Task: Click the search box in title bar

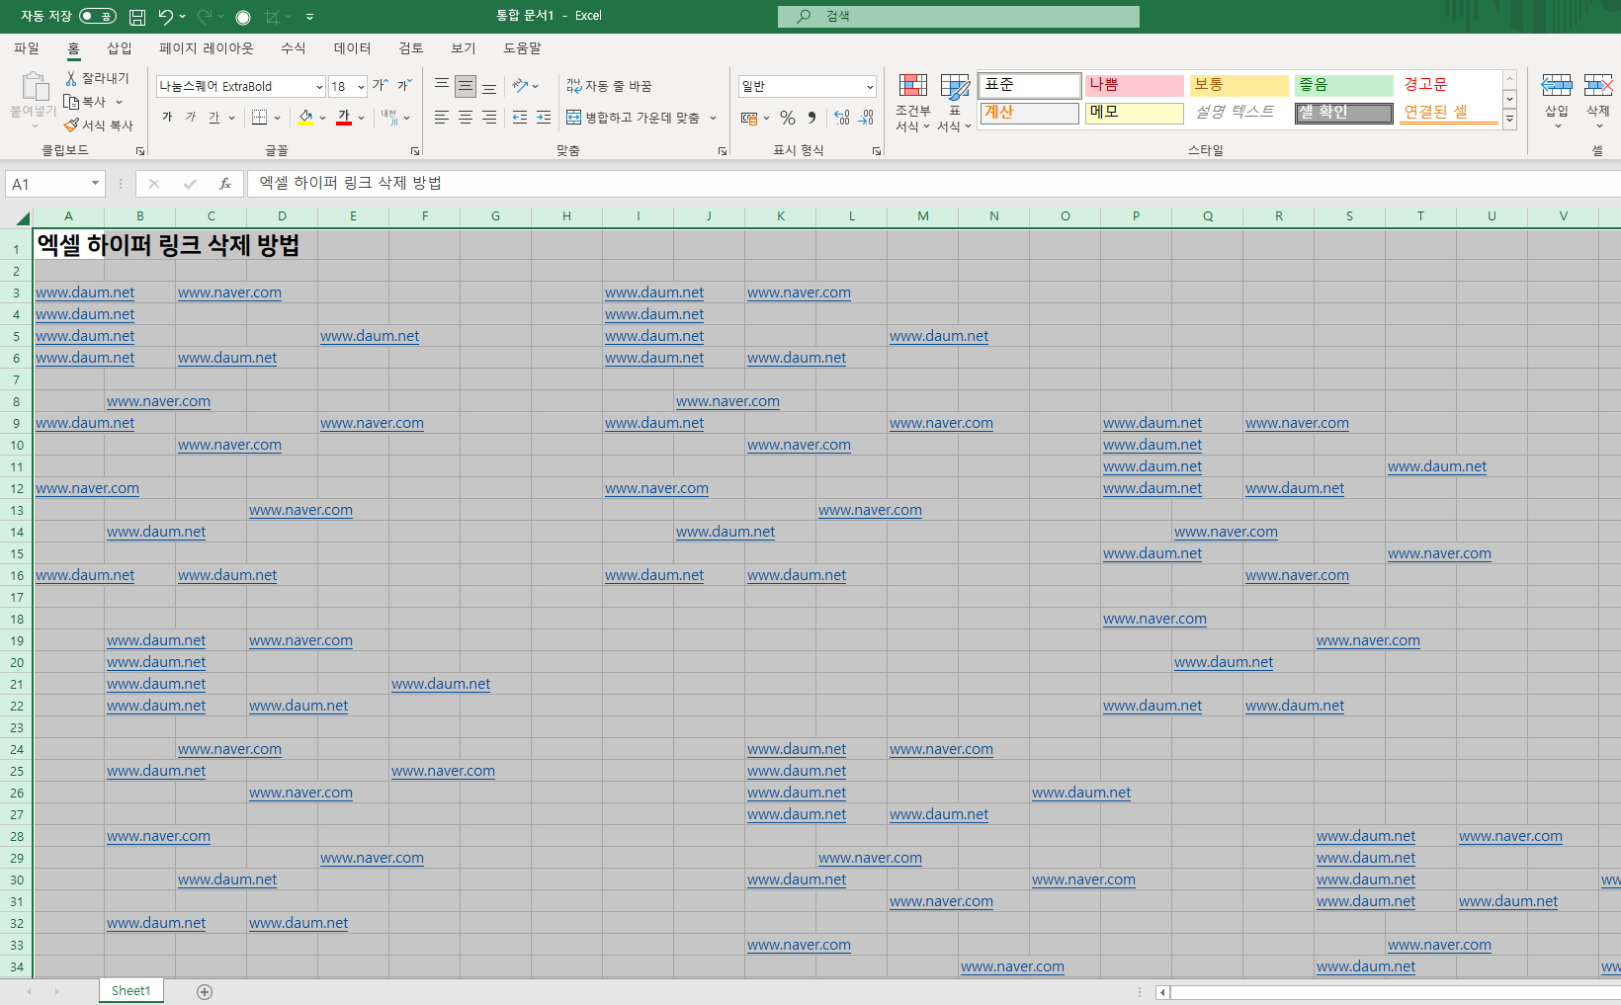Action: coord(959,16)
